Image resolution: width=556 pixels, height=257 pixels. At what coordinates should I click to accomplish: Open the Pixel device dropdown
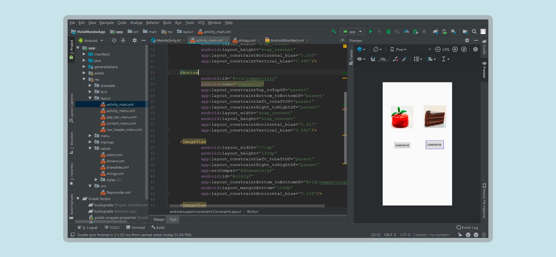[398, 49]
